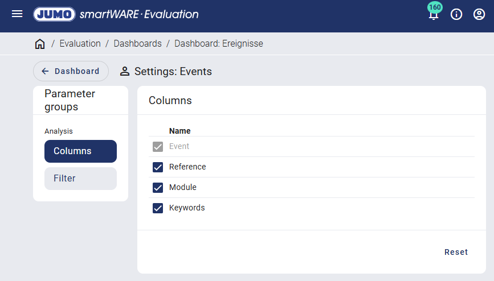Image resolution: width=494 pixels, height=281 pixels.
Task: Open the Evaluation breadcrumb link
Action: tap(80, 44)
